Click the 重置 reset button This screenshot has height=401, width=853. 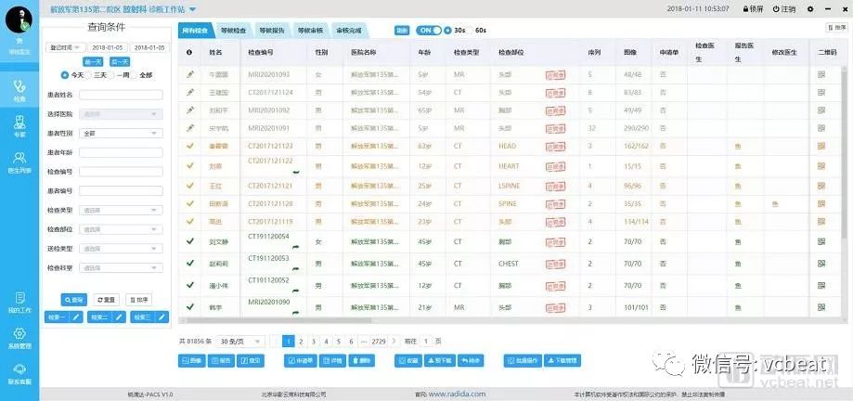click(x=106, y=300)
